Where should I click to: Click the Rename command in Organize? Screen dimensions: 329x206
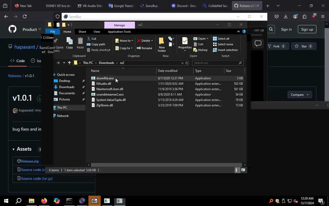(x=144, y=48)
